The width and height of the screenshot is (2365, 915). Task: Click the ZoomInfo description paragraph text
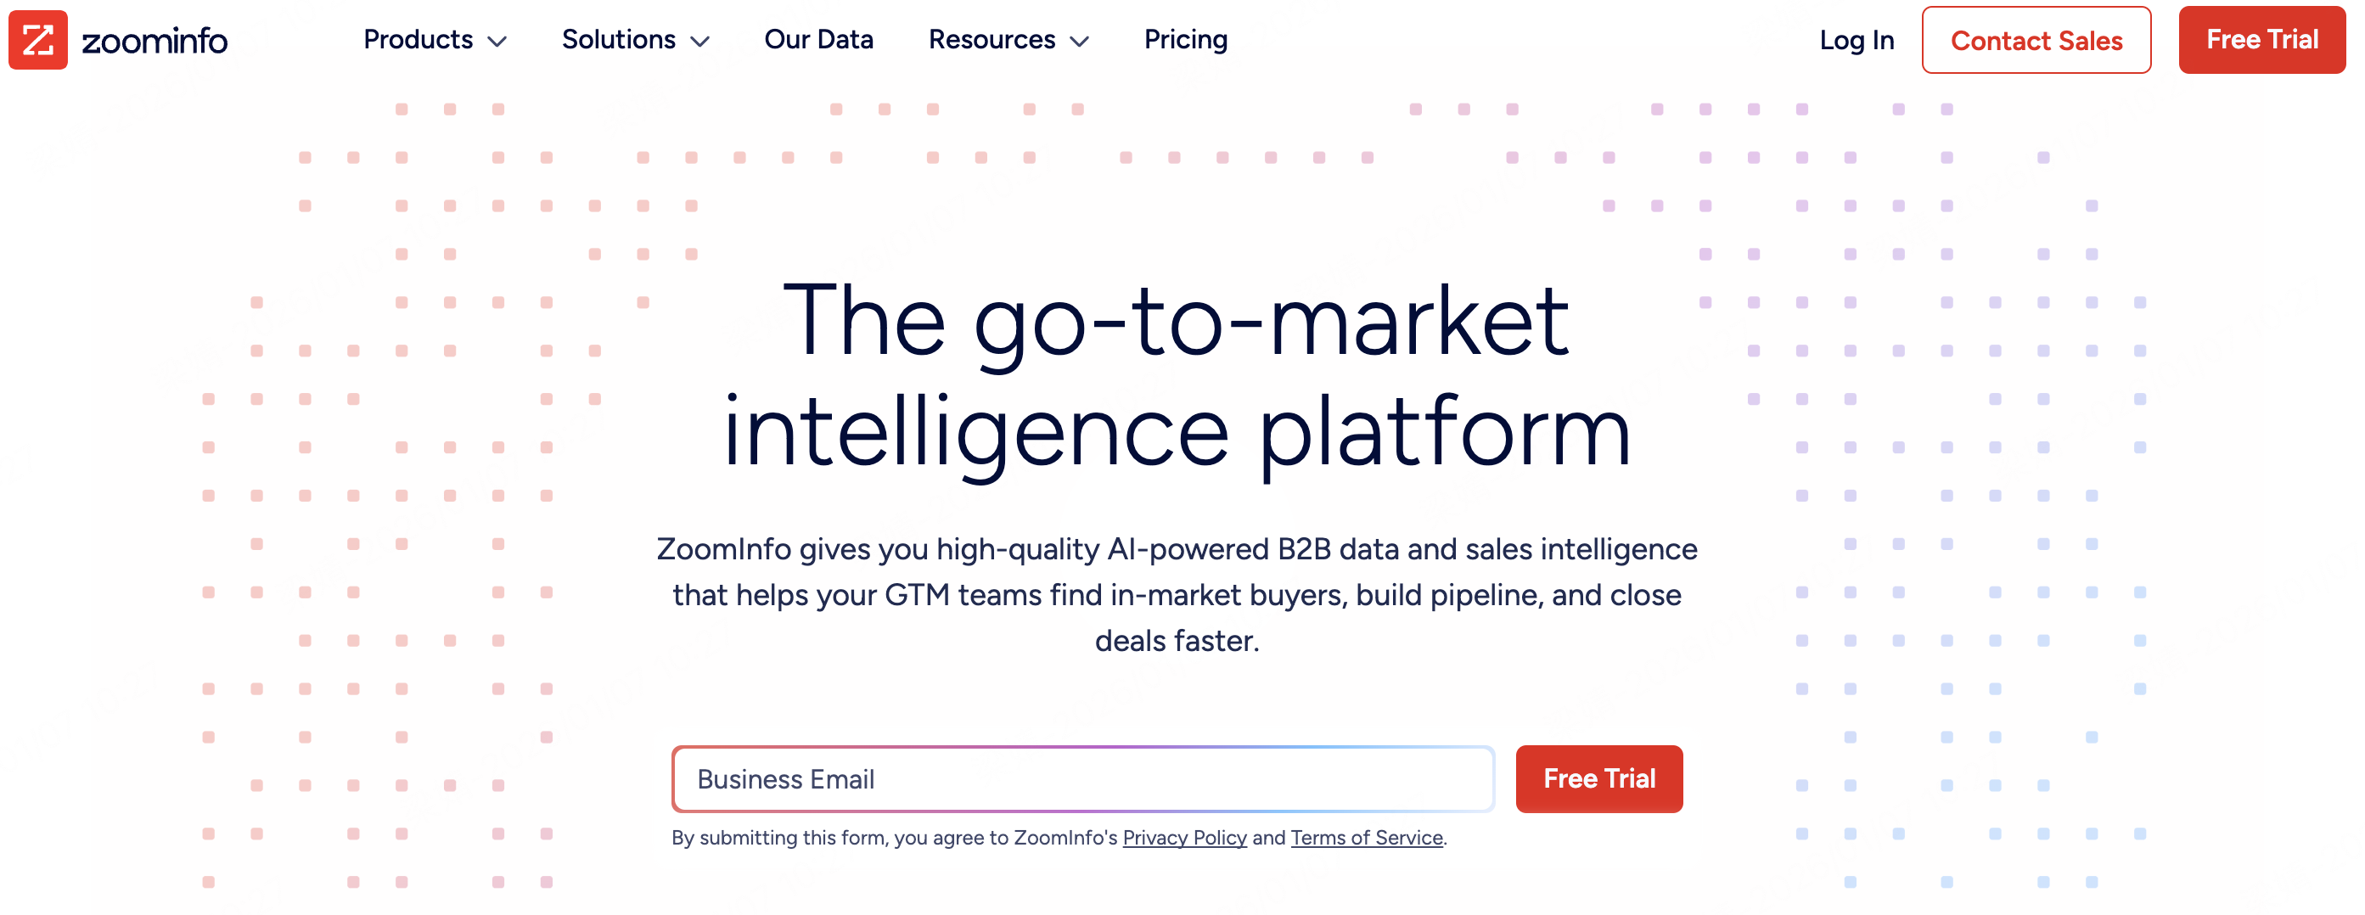(x=1177, y=594)
